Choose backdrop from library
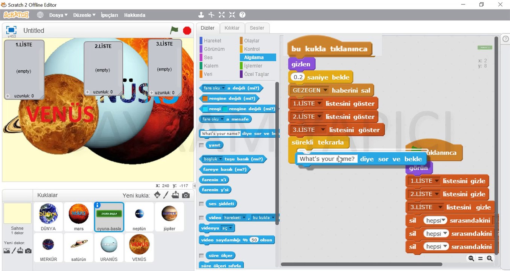This screenshot has width=510, height=271. tap(6, 251)
